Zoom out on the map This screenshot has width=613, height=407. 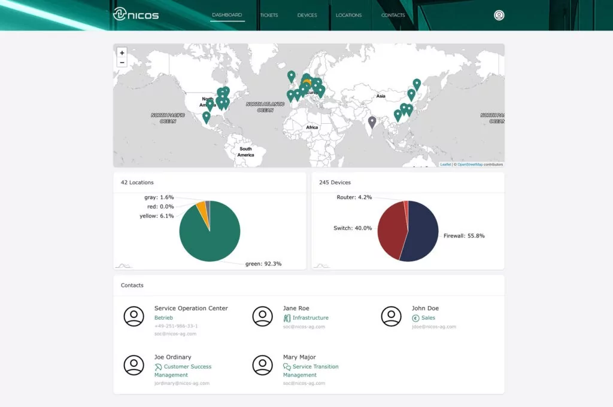pos(122,62)
